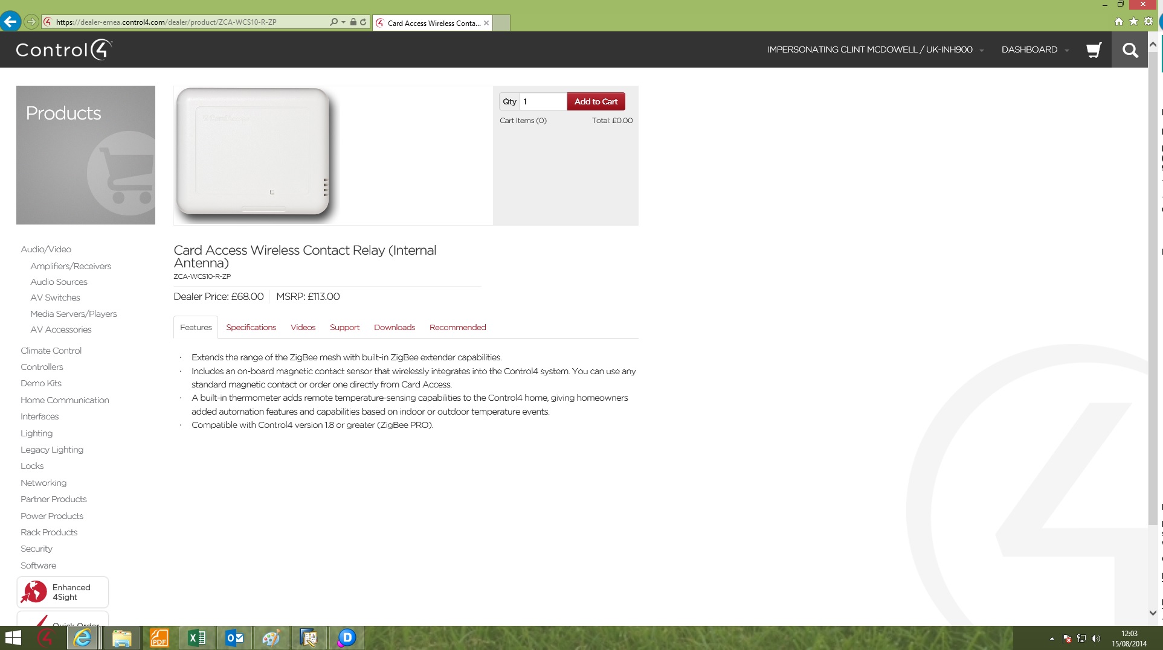Open the Snipping Tool in taskbar
Image resolution: width=1163 pixels, height=650 pixels.
[309, 638]
